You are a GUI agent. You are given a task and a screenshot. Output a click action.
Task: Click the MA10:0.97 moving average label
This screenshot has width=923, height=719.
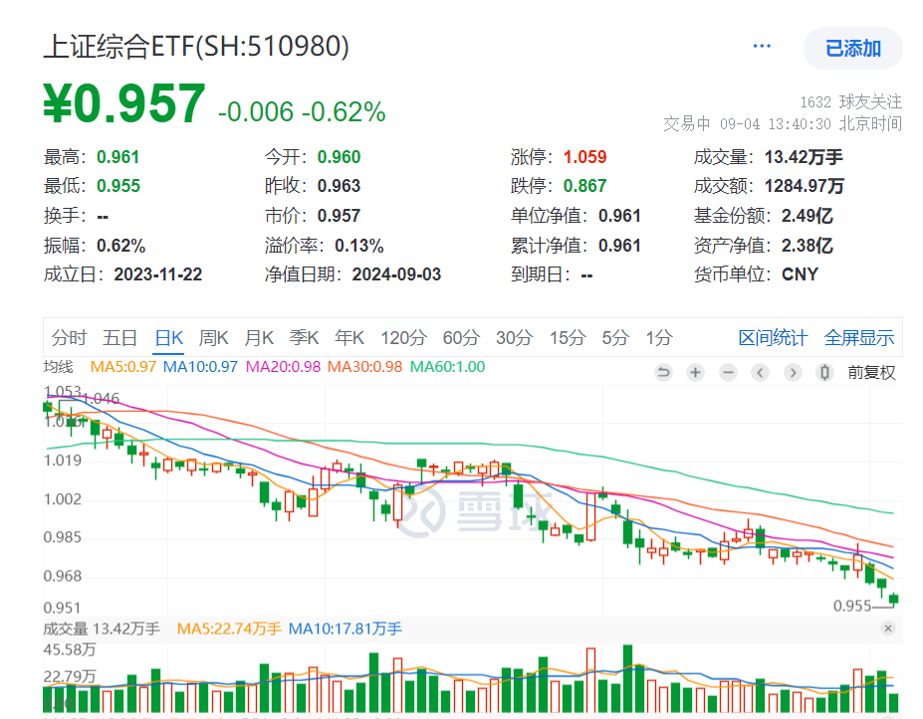click(x=200, y=367)
